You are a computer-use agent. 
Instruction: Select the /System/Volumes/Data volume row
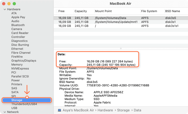(x=121, y=18)
